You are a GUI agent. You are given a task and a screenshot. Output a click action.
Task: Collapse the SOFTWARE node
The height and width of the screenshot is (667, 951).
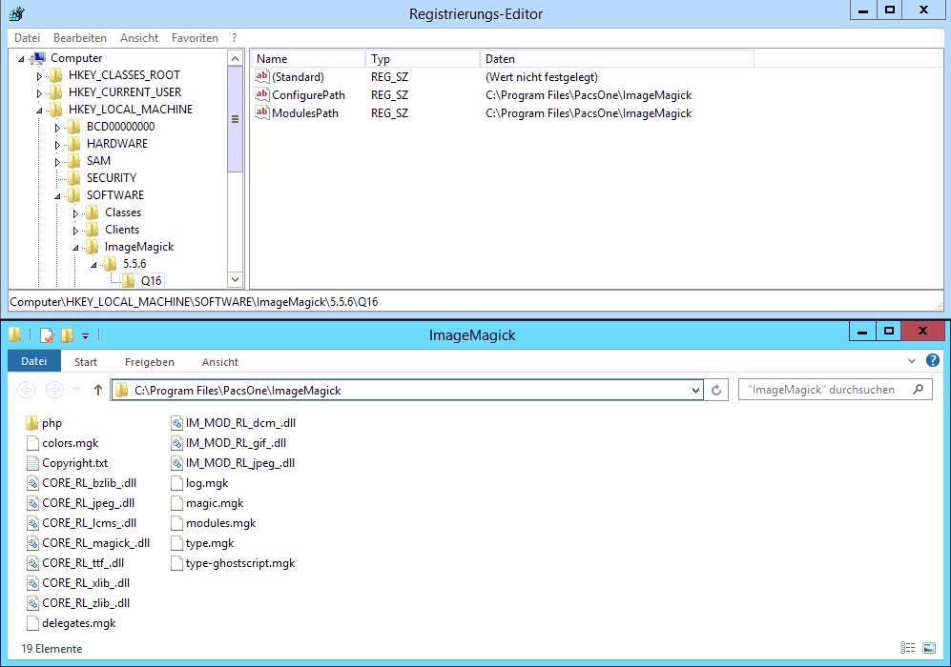(57, 196)
